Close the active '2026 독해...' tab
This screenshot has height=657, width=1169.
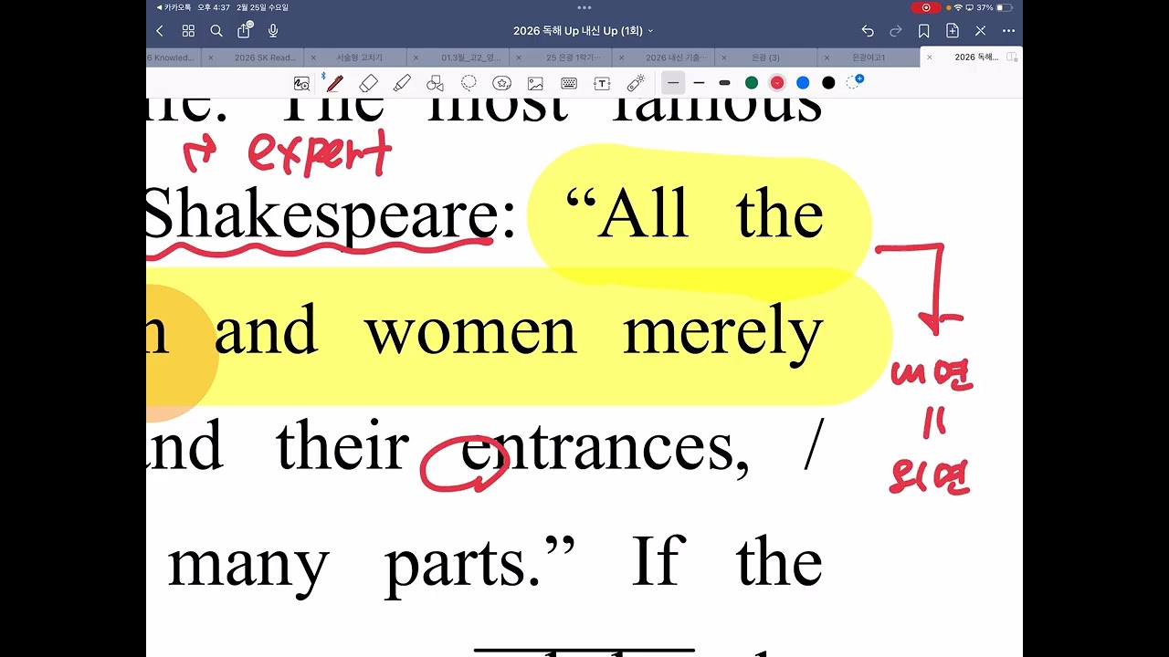(x=930, y=57)
